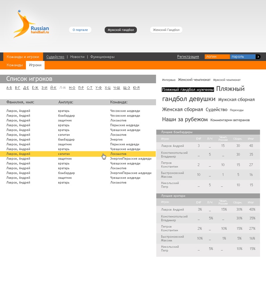
Task: Switch to Мужской гандбол section
Action: (x=121, y=30)
